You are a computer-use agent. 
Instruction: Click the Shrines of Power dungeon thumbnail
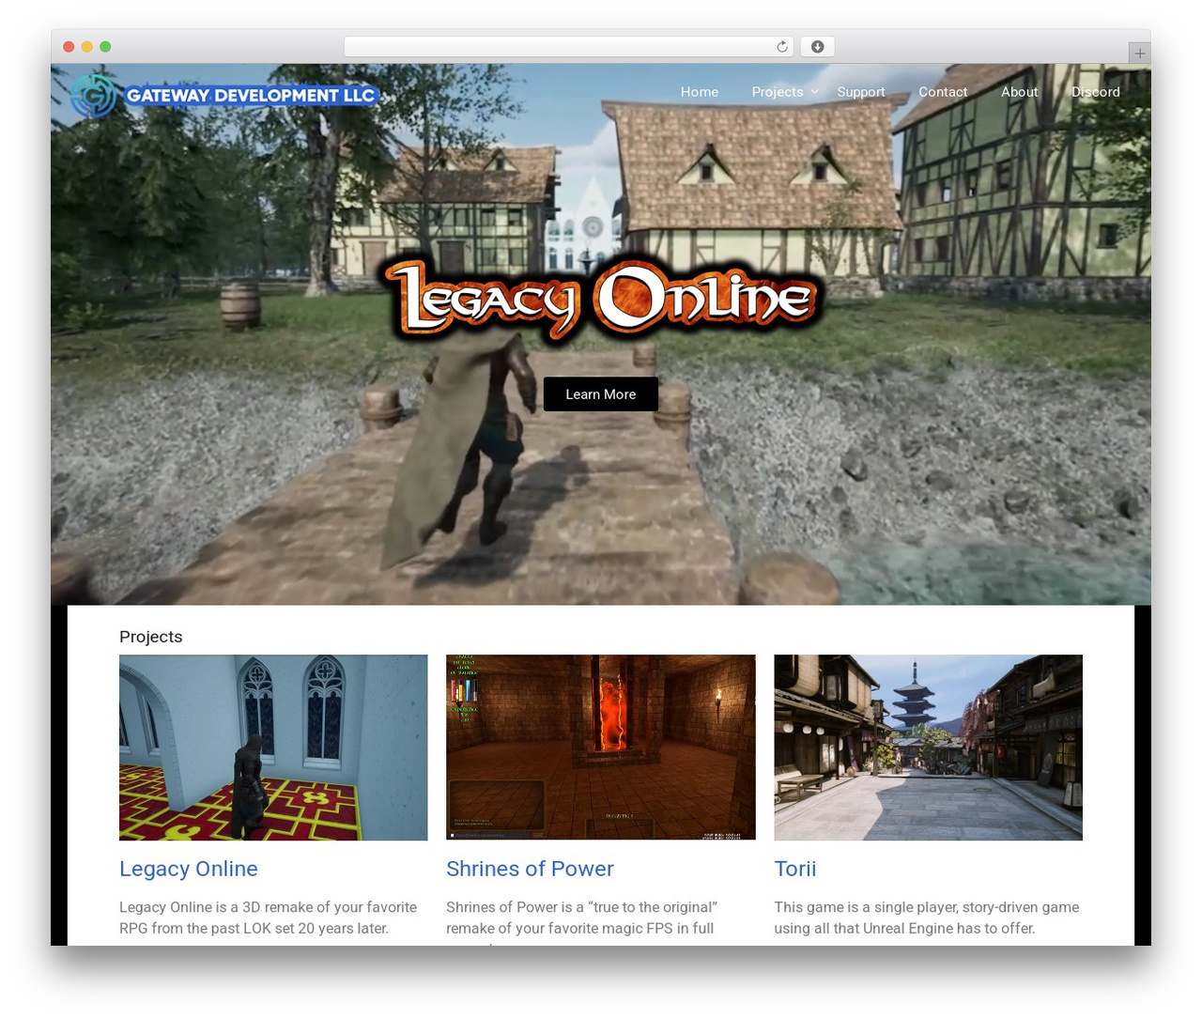tap(601, 748)
